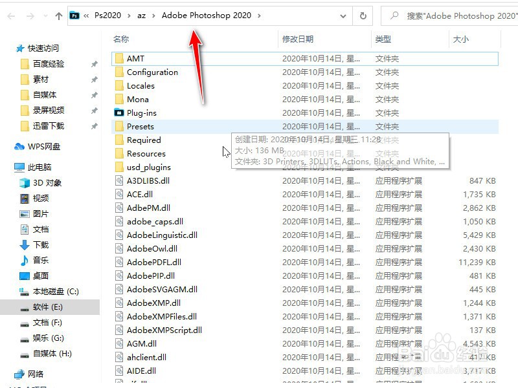Open 视频 library folder
This screenshot has width=518, height=388.
coord(41,199)
